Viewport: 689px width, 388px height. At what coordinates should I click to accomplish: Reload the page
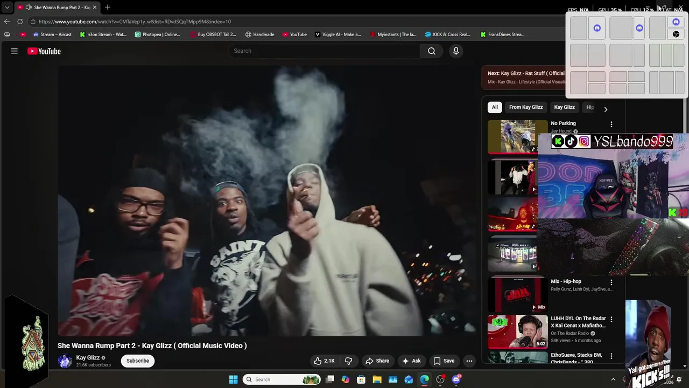click(20, 22)
